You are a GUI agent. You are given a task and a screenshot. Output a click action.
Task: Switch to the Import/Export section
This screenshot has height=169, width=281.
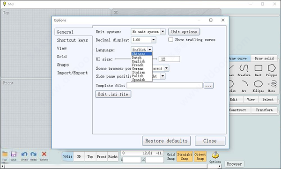pyautogui.click(x=73, y=73)
